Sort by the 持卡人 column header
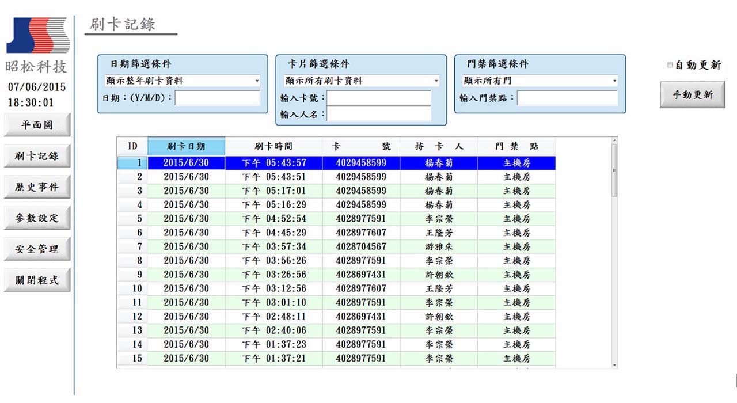The width and height of the screenshot is (737, 403). point(439,147)
